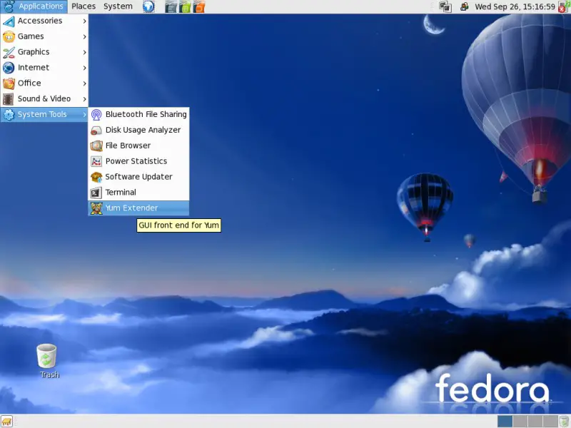
Task: Expand the Graphics submenu
Action: [44, 52]
